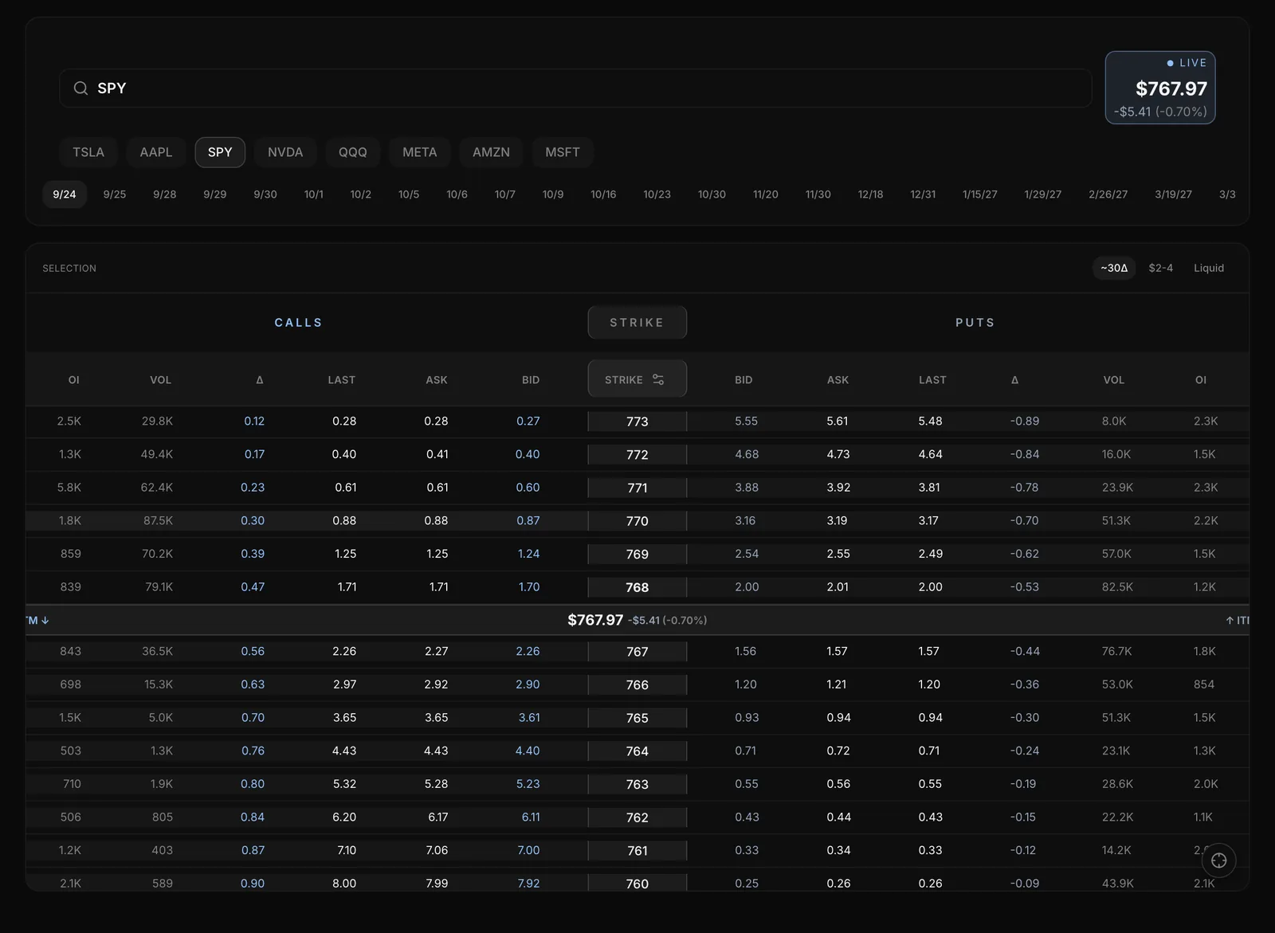This screenshot has height=933, width=1275.
Task: Open the 3/19/27 expiration tab
Action: click(x=1174, y=194)
